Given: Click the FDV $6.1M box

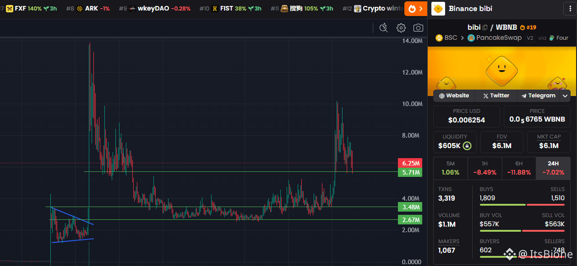Looking at the screenshot, I should pyautogui.click(x=501, y=142).
